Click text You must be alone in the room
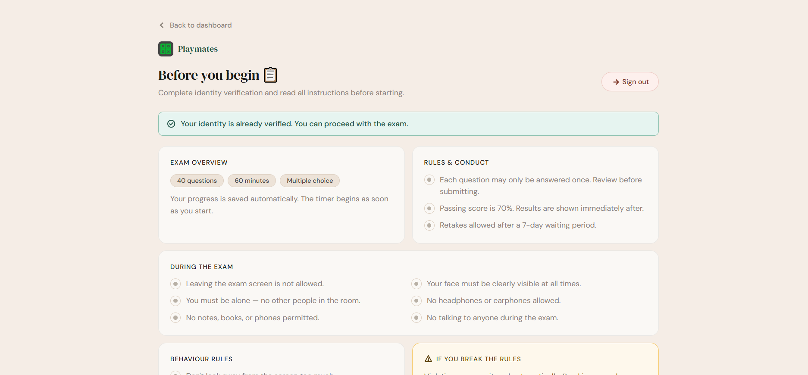Screen dimensions: 808x375 tap(273, 300)
